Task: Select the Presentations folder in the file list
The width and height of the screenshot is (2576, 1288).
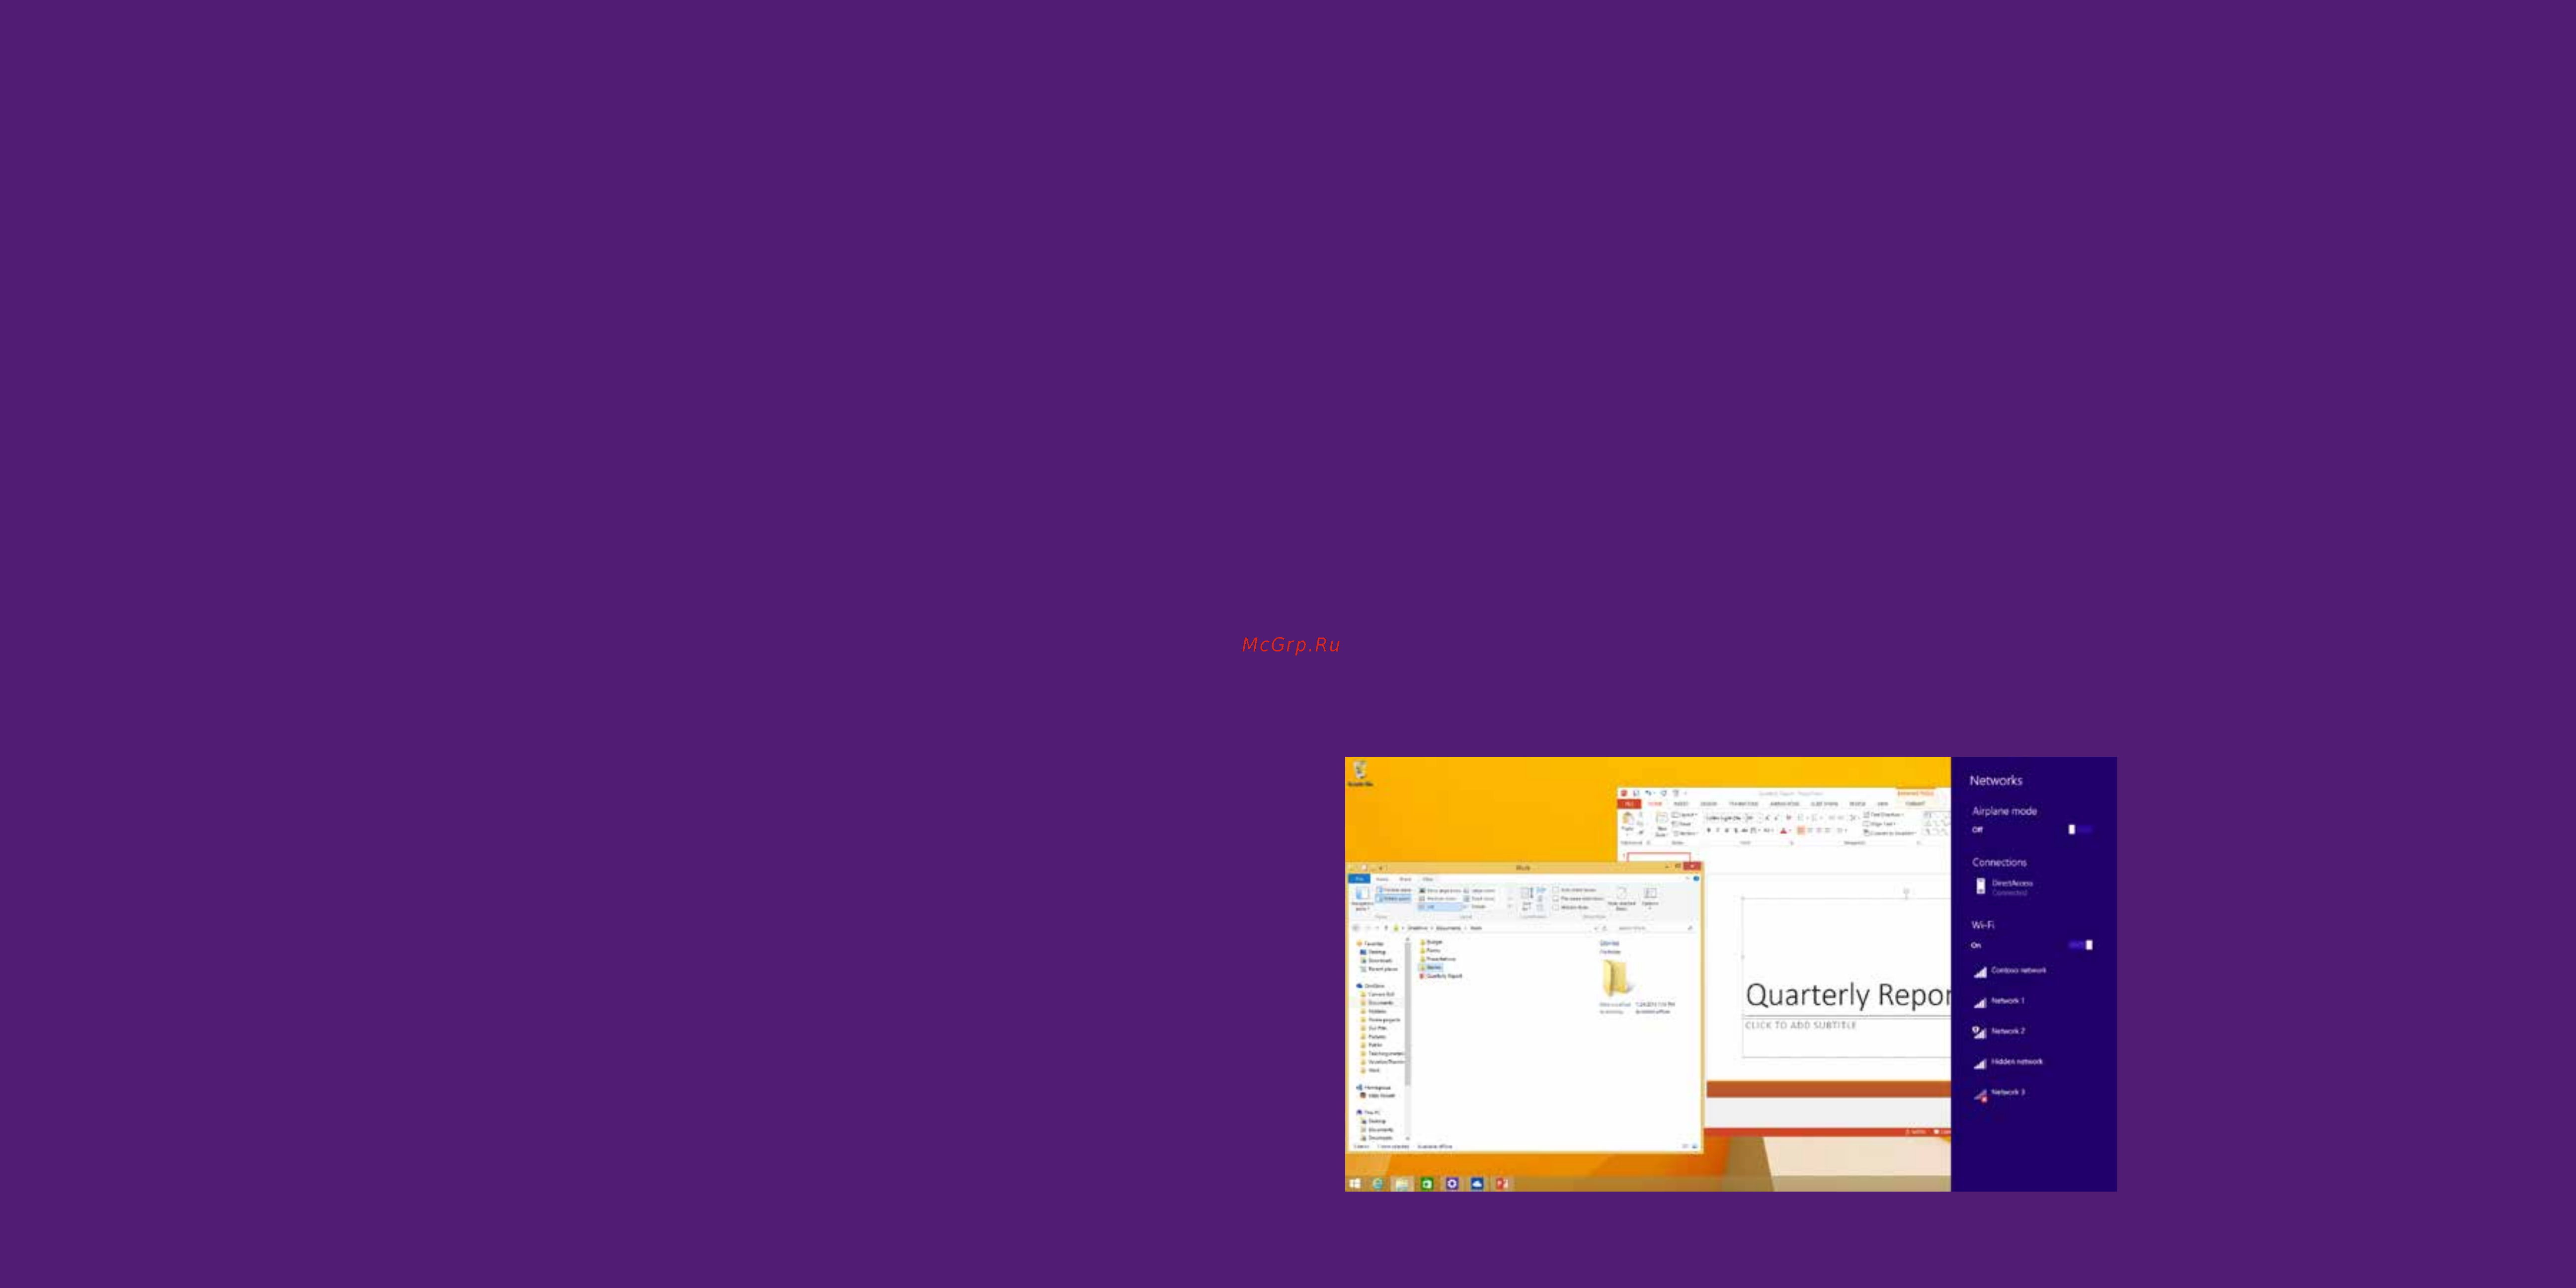Action: click(x=1439, y=959)
